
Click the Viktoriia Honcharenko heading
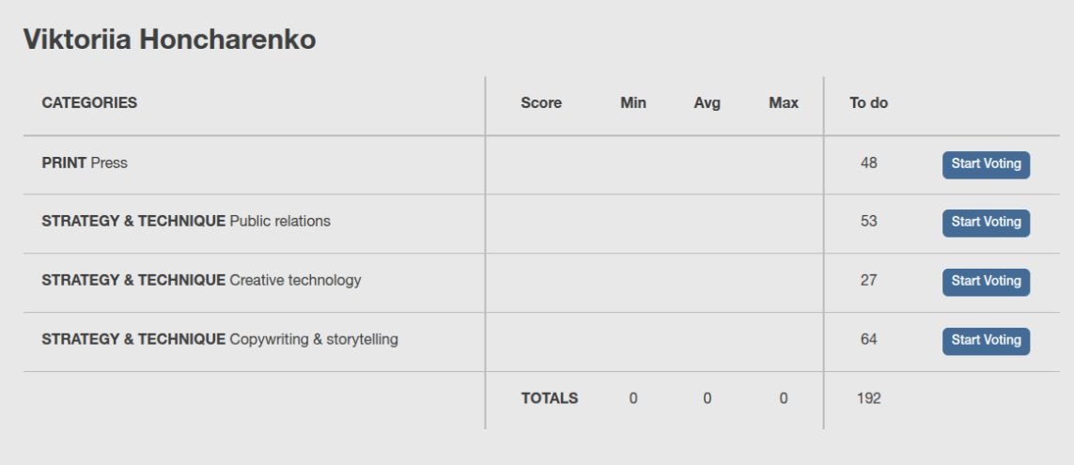[169, 39]
